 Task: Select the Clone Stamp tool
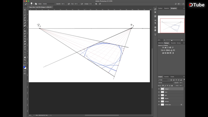click(x=25, y=31)
